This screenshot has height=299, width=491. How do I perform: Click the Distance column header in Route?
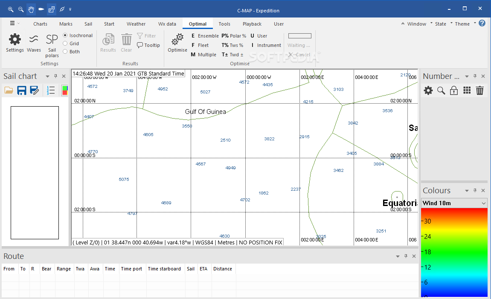pyautogui.click(x=223, y=269)
